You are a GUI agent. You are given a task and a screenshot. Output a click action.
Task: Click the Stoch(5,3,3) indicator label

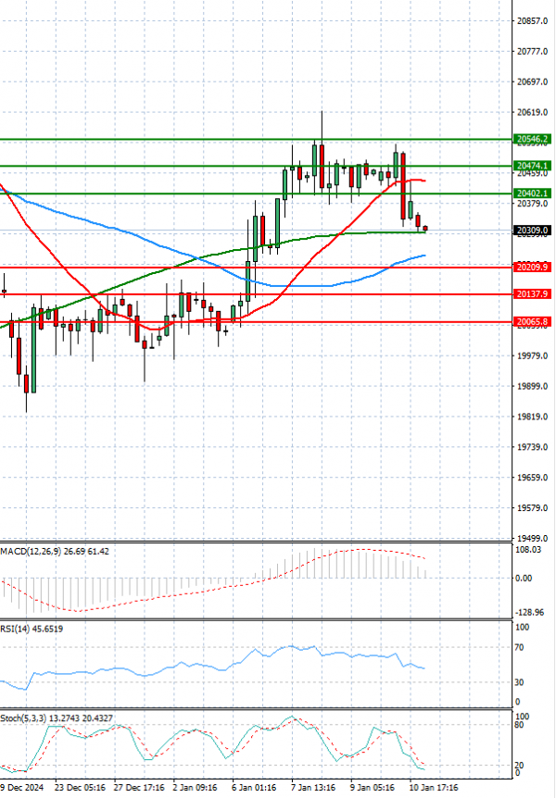(x=57, y=718)
